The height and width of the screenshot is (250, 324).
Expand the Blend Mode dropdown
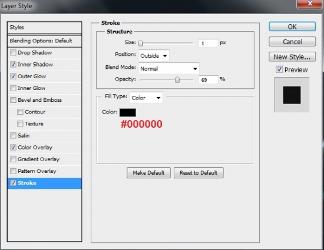click(x=169, y=68)
